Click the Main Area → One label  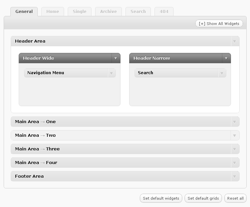pyautogui.click(x=35, y=121)
